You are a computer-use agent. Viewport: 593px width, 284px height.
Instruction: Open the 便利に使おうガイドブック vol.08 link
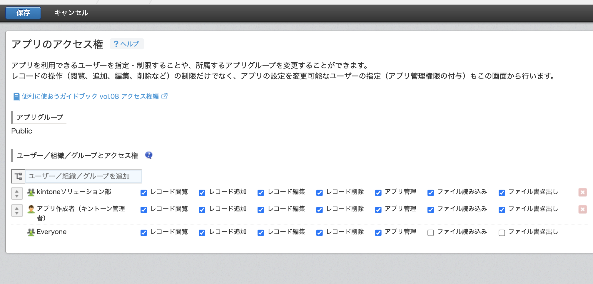point(90,96)
